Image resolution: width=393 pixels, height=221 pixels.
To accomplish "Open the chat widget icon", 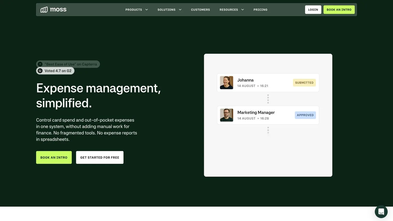I will click(x=381, y=212).
